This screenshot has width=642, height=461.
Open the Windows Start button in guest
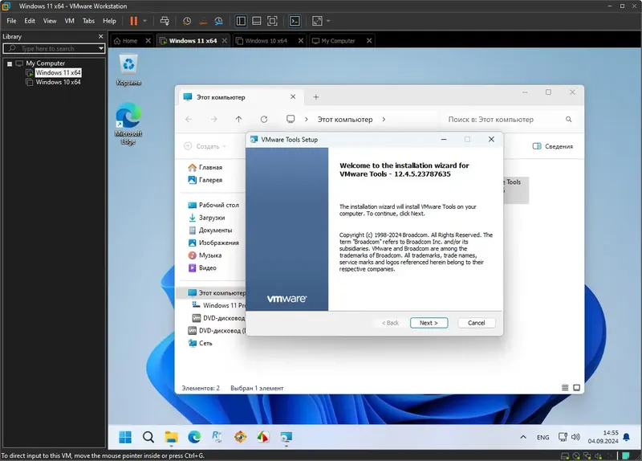[x=126, y=437]
